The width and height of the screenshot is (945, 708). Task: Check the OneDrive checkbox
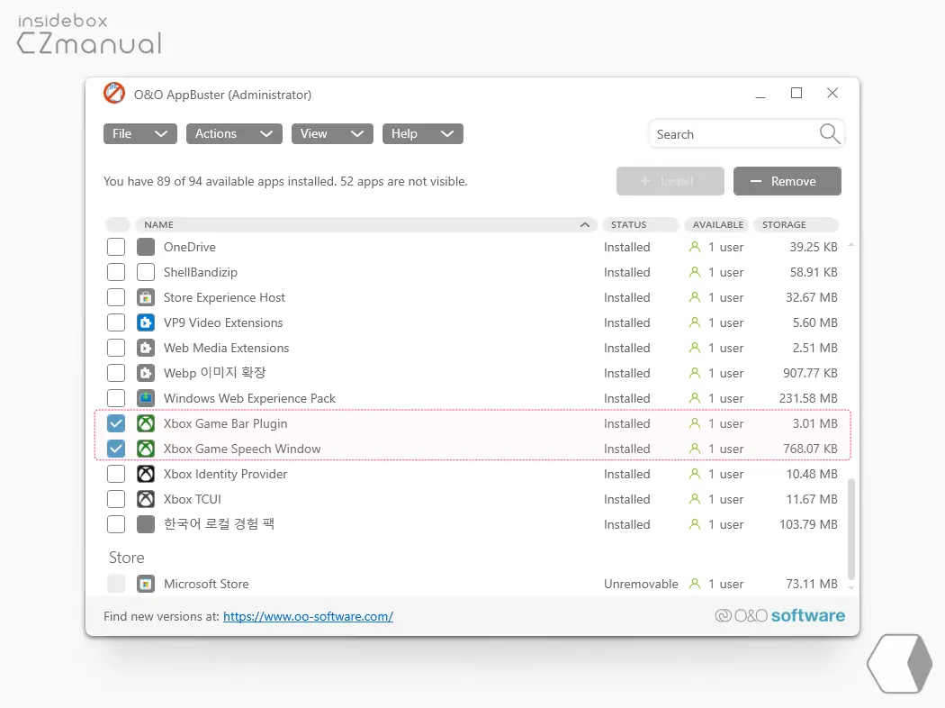coord(116,247)
